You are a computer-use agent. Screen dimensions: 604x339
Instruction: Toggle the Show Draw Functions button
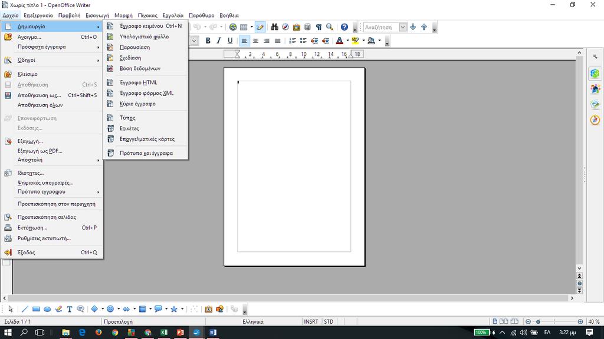click(260, 27)
